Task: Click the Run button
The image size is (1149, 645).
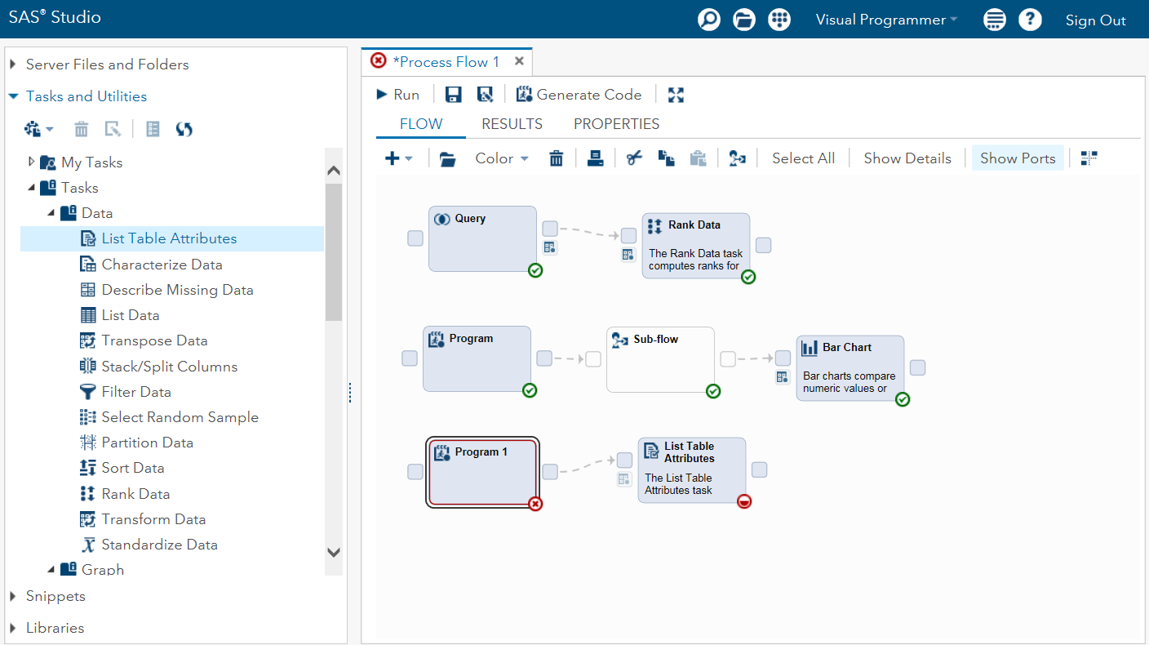Action: [x=397, y=95]
